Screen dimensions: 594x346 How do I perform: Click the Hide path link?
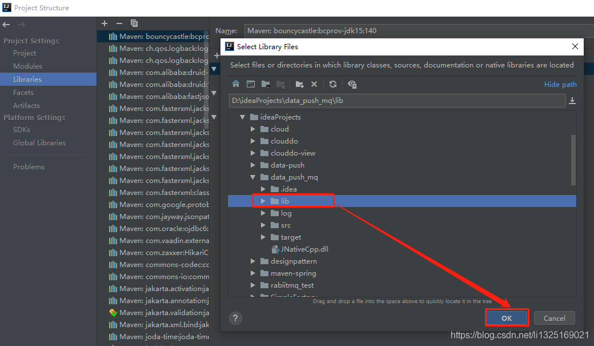tap(560, 84)
